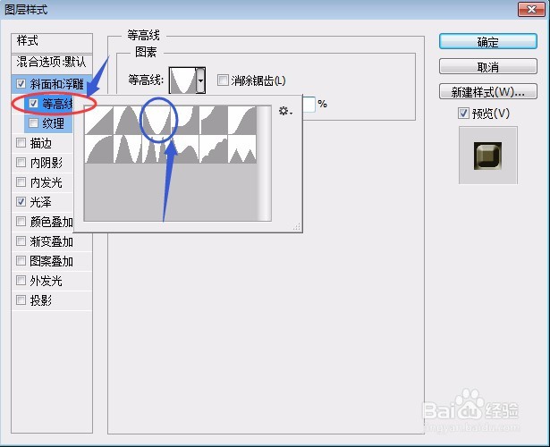
Task: Select the Sawtooth contour preset
Action: click(x=242, y=149)
